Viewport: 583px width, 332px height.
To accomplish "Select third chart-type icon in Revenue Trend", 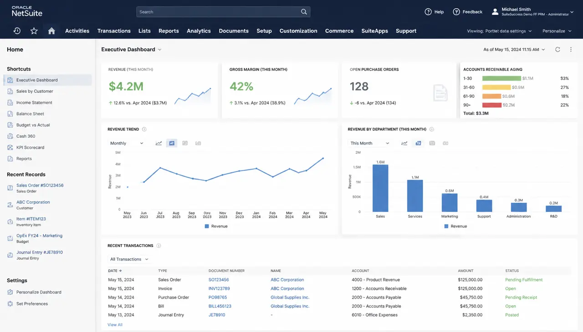I will coord(185,143).
